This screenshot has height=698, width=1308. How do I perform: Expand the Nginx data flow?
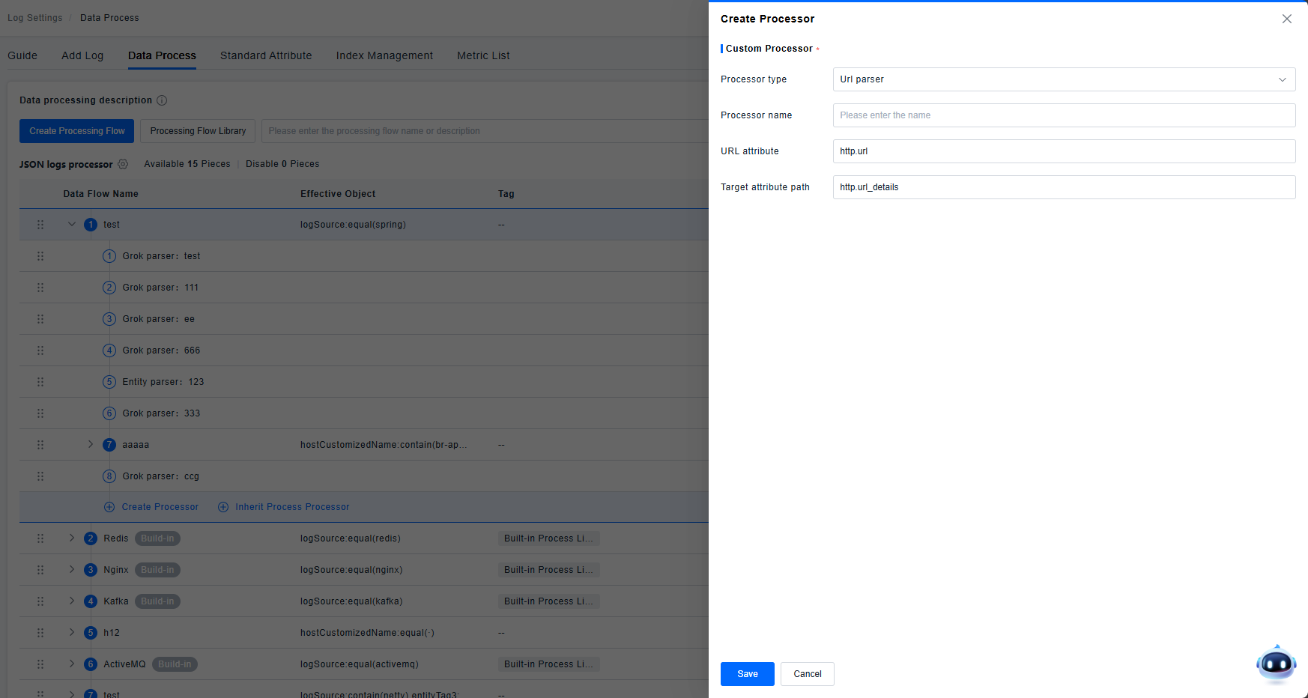tap(72, 570)
